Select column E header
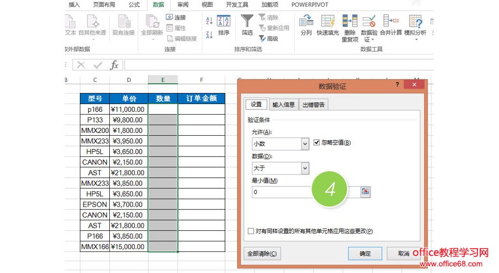Image resolution: width=499 pixels, height=273 pixels. 162,80
